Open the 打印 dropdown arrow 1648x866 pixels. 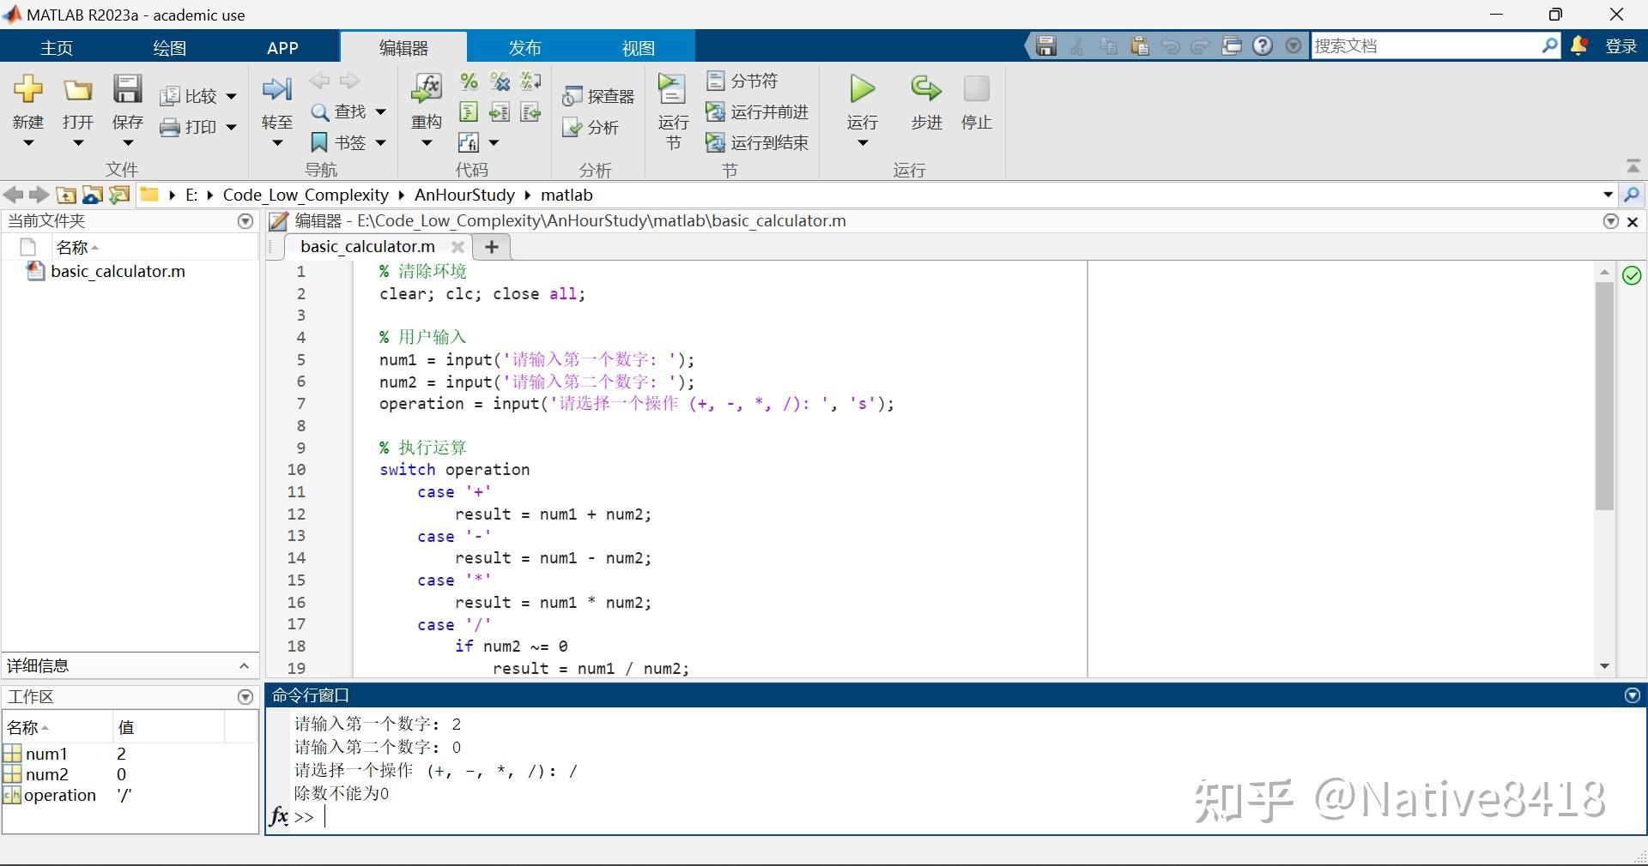[231, 128]
